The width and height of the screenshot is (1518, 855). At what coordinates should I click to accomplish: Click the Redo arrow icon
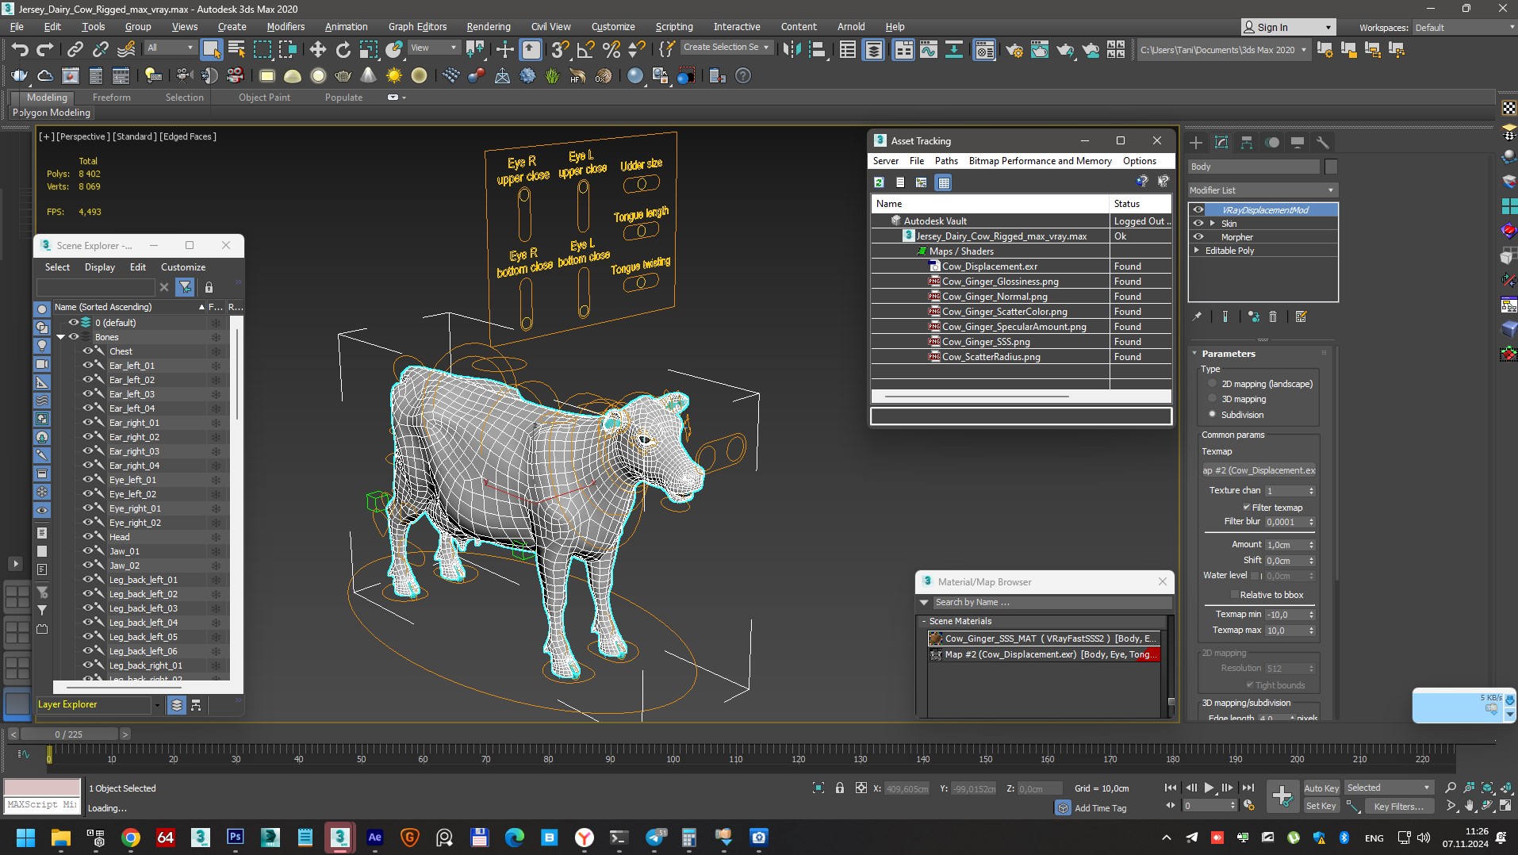click(x=45, y=49)
